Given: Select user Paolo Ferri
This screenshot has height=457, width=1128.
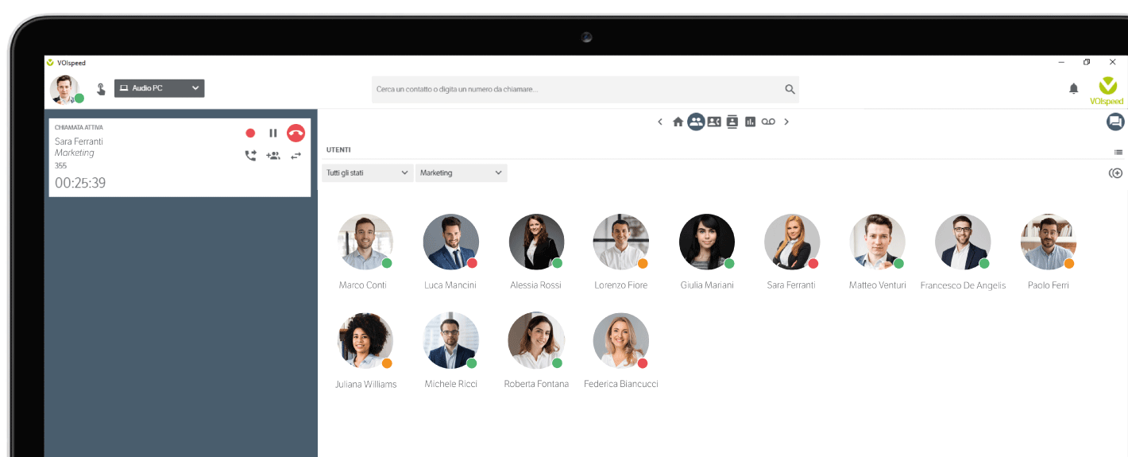Looking at the screenshot, I should (x=1049, y=242).
